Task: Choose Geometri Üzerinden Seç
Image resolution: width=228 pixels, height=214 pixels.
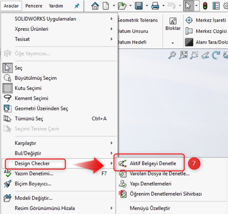Action: (59, 108)
